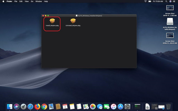
Task: Open System Preferences from the dock
Action: coord(127,106)
